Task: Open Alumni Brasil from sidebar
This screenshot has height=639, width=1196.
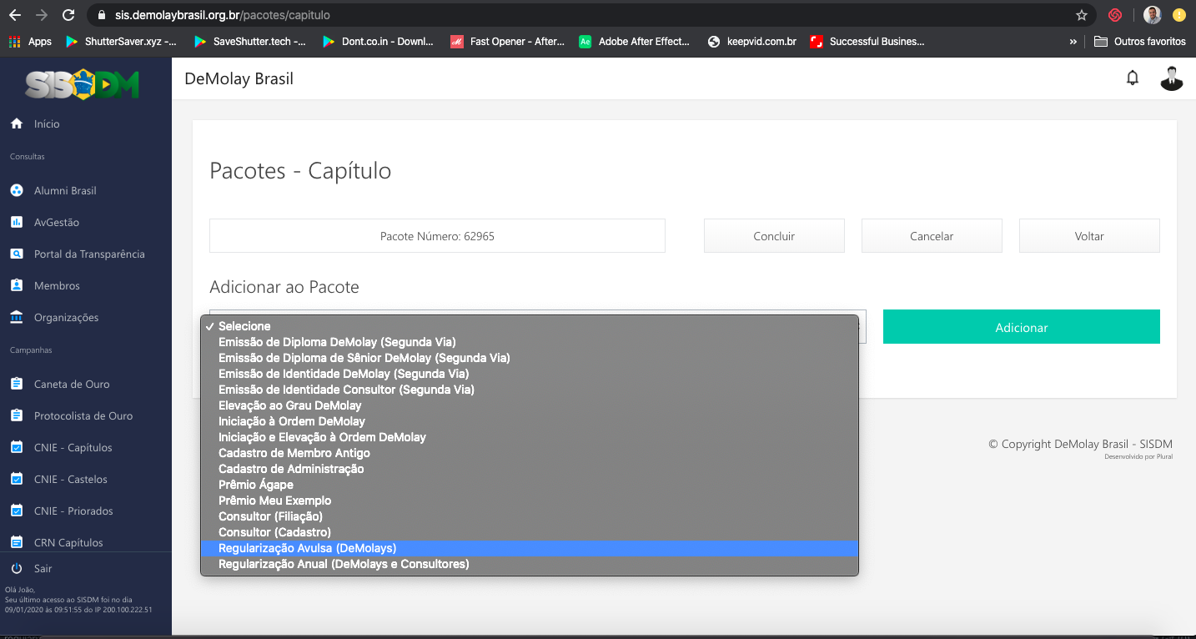Action: (x=65, y=190)
